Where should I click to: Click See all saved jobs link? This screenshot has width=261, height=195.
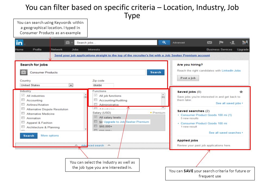coord(229,103)
